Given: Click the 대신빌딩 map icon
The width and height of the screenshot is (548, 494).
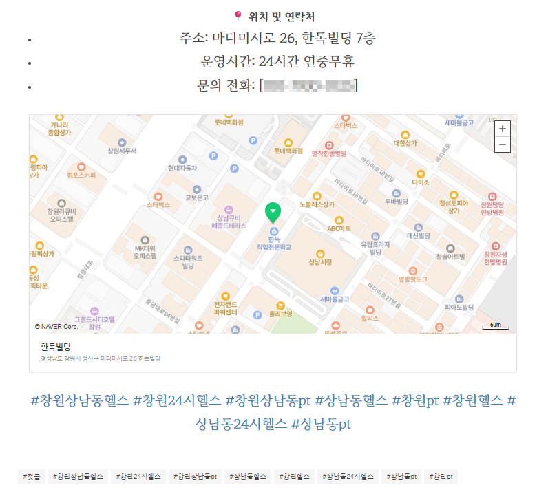Looking at the screenshot, I should pyautogui.click(x=419, y=228).
